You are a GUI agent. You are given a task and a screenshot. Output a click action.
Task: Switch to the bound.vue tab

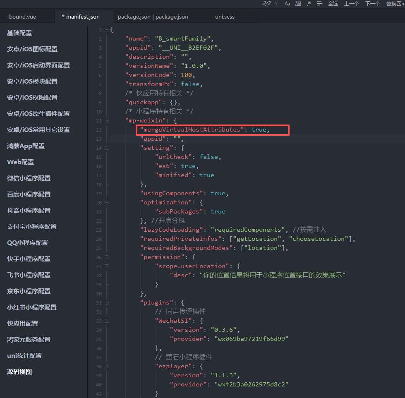click(22, 17)
